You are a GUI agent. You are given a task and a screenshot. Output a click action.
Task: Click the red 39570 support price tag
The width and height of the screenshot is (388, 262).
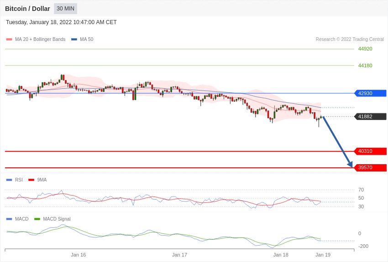371,167
